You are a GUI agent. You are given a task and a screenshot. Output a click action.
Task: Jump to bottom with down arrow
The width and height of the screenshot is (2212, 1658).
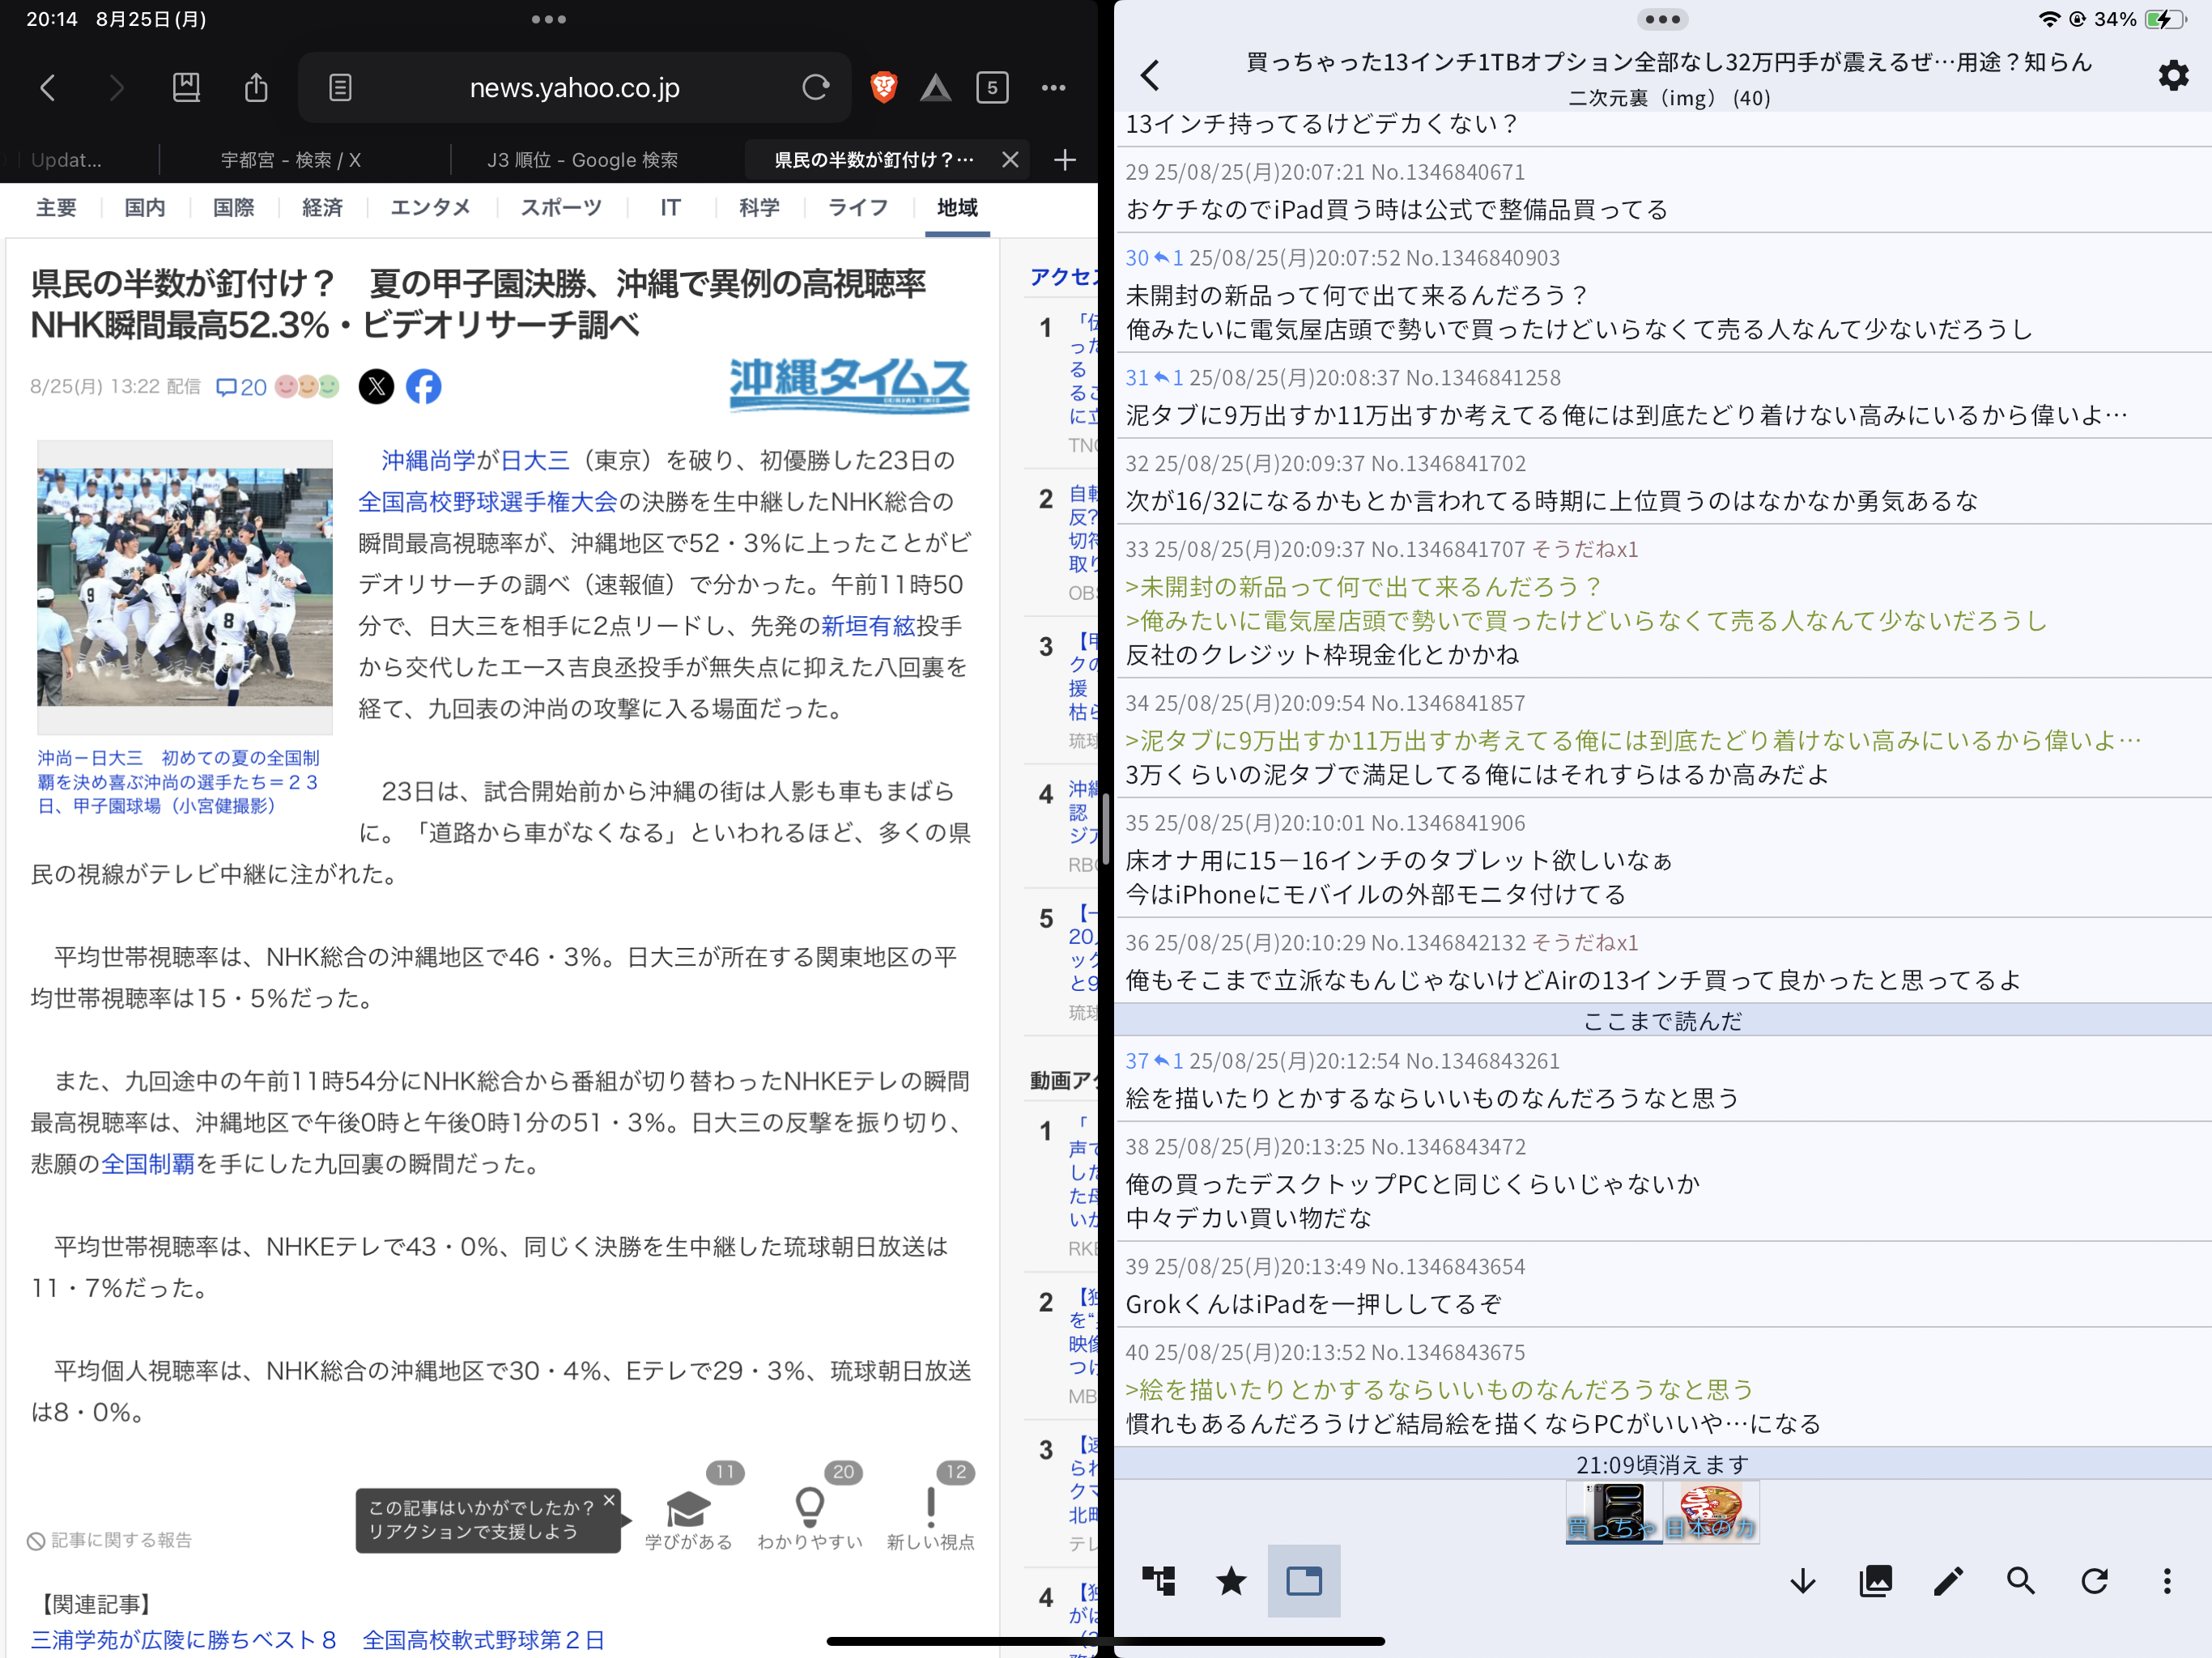(x=1803, y=1581)
